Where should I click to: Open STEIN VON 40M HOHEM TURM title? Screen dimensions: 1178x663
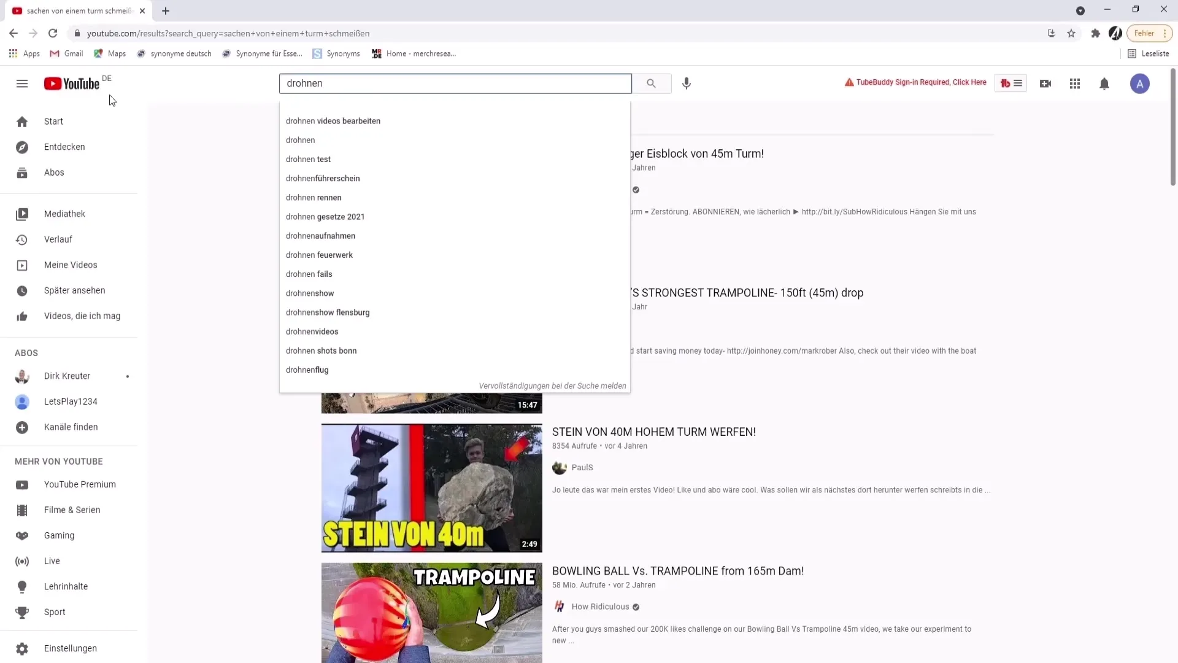point(654,432)
